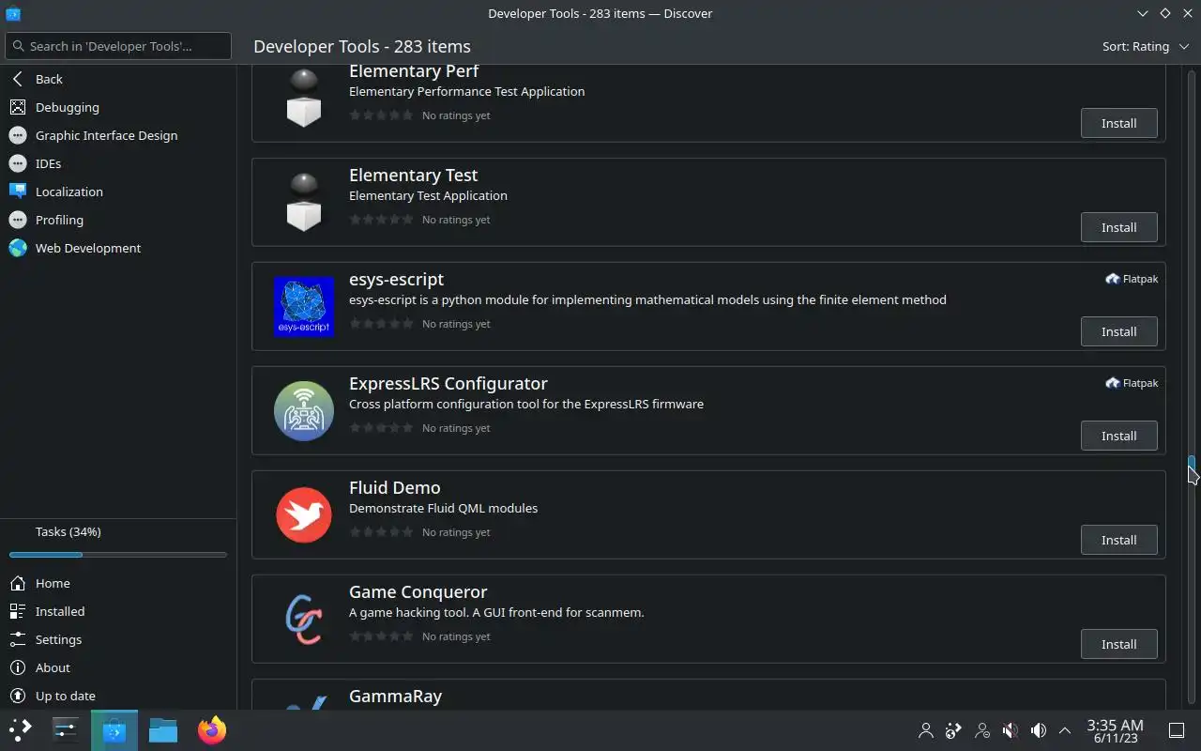The image size is (1201, 751).
Task: Open the application launcher in taskbar
Action: tap(21, 729)
